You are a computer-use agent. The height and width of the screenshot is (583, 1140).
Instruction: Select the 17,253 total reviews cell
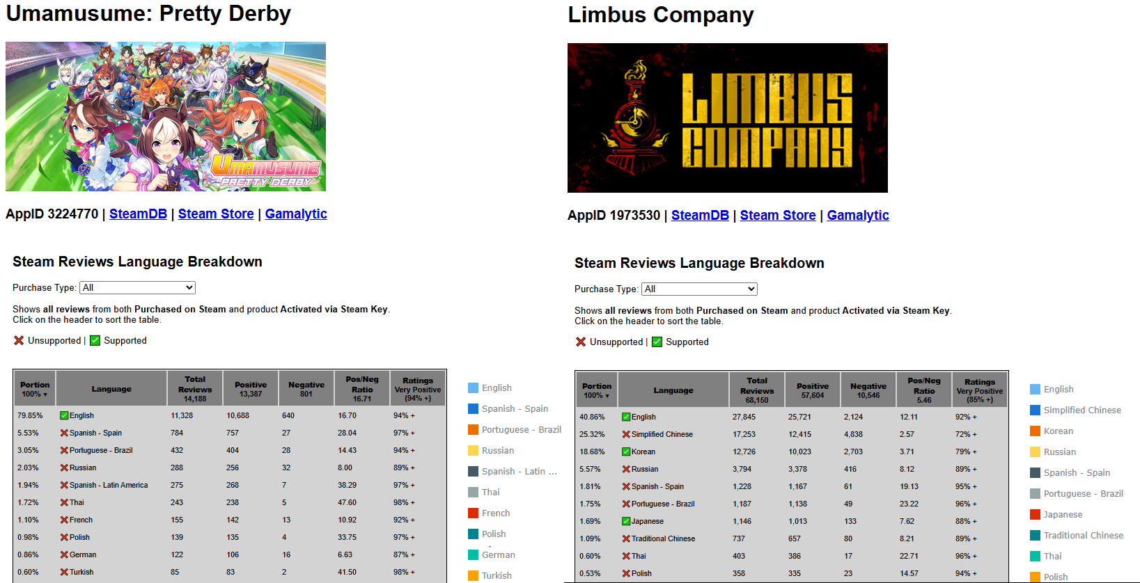pyautogui.click(x=757, y=434)
